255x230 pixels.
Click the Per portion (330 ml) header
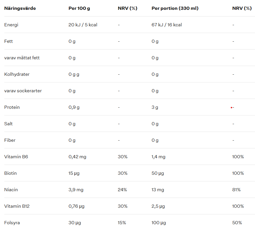tap(175, 8)
